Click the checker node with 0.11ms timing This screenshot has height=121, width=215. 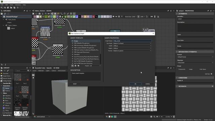coord(59,21)
